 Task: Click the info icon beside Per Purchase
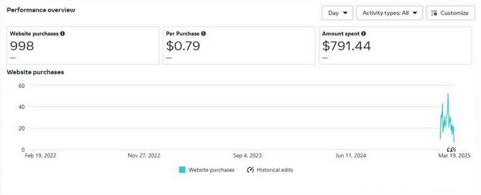[x=203, y=34]
